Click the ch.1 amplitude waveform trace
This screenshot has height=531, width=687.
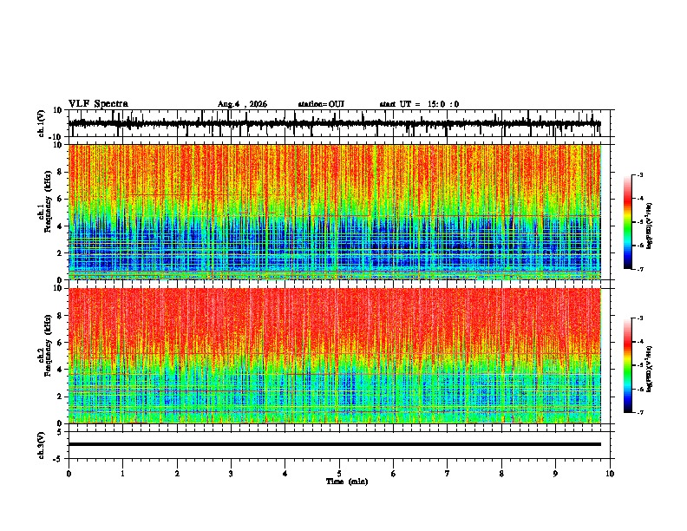click(335, 123)
